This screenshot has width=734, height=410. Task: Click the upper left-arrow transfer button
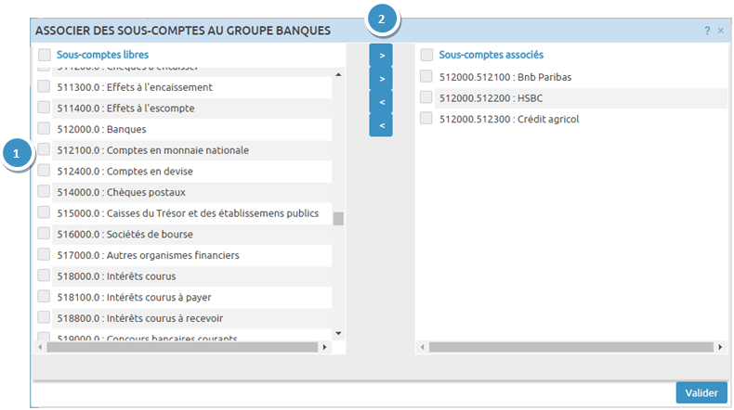click(381, 102)
